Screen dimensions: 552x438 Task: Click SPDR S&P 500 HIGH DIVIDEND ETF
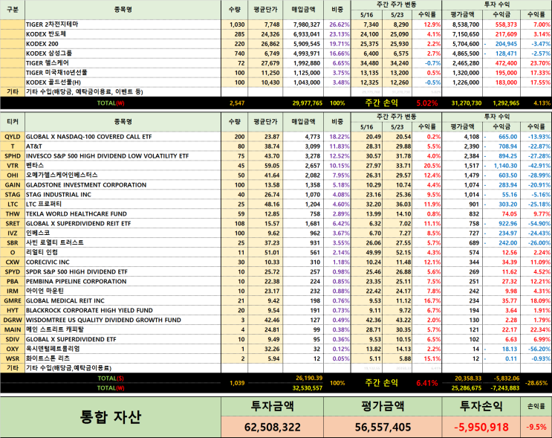pos(77,271)
